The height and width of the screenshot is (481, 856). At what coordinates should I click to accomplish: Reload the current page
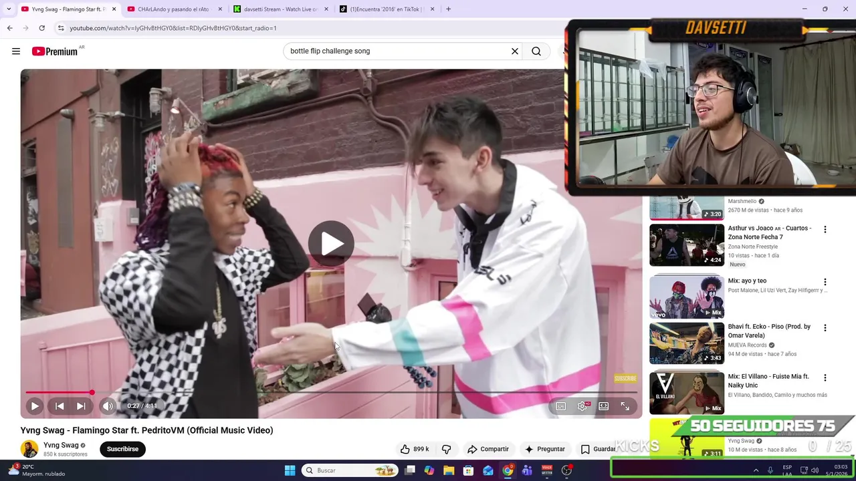coord(41,28)
